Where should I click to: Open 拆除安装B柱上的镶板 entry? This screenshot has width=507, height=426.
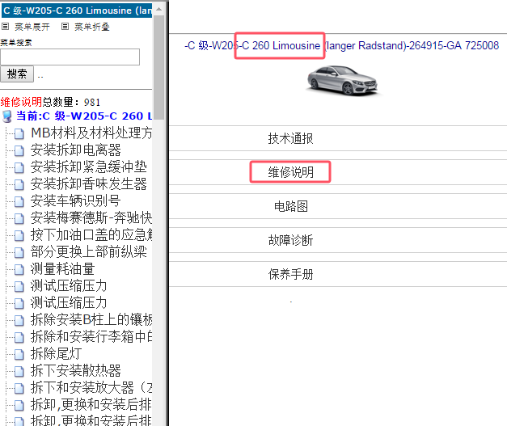pos(91,319)
